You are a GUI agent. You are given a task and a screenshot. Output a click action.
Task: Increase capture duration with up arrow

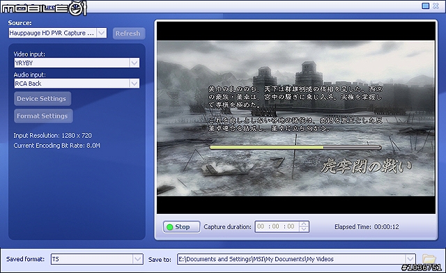coord(304,224)
